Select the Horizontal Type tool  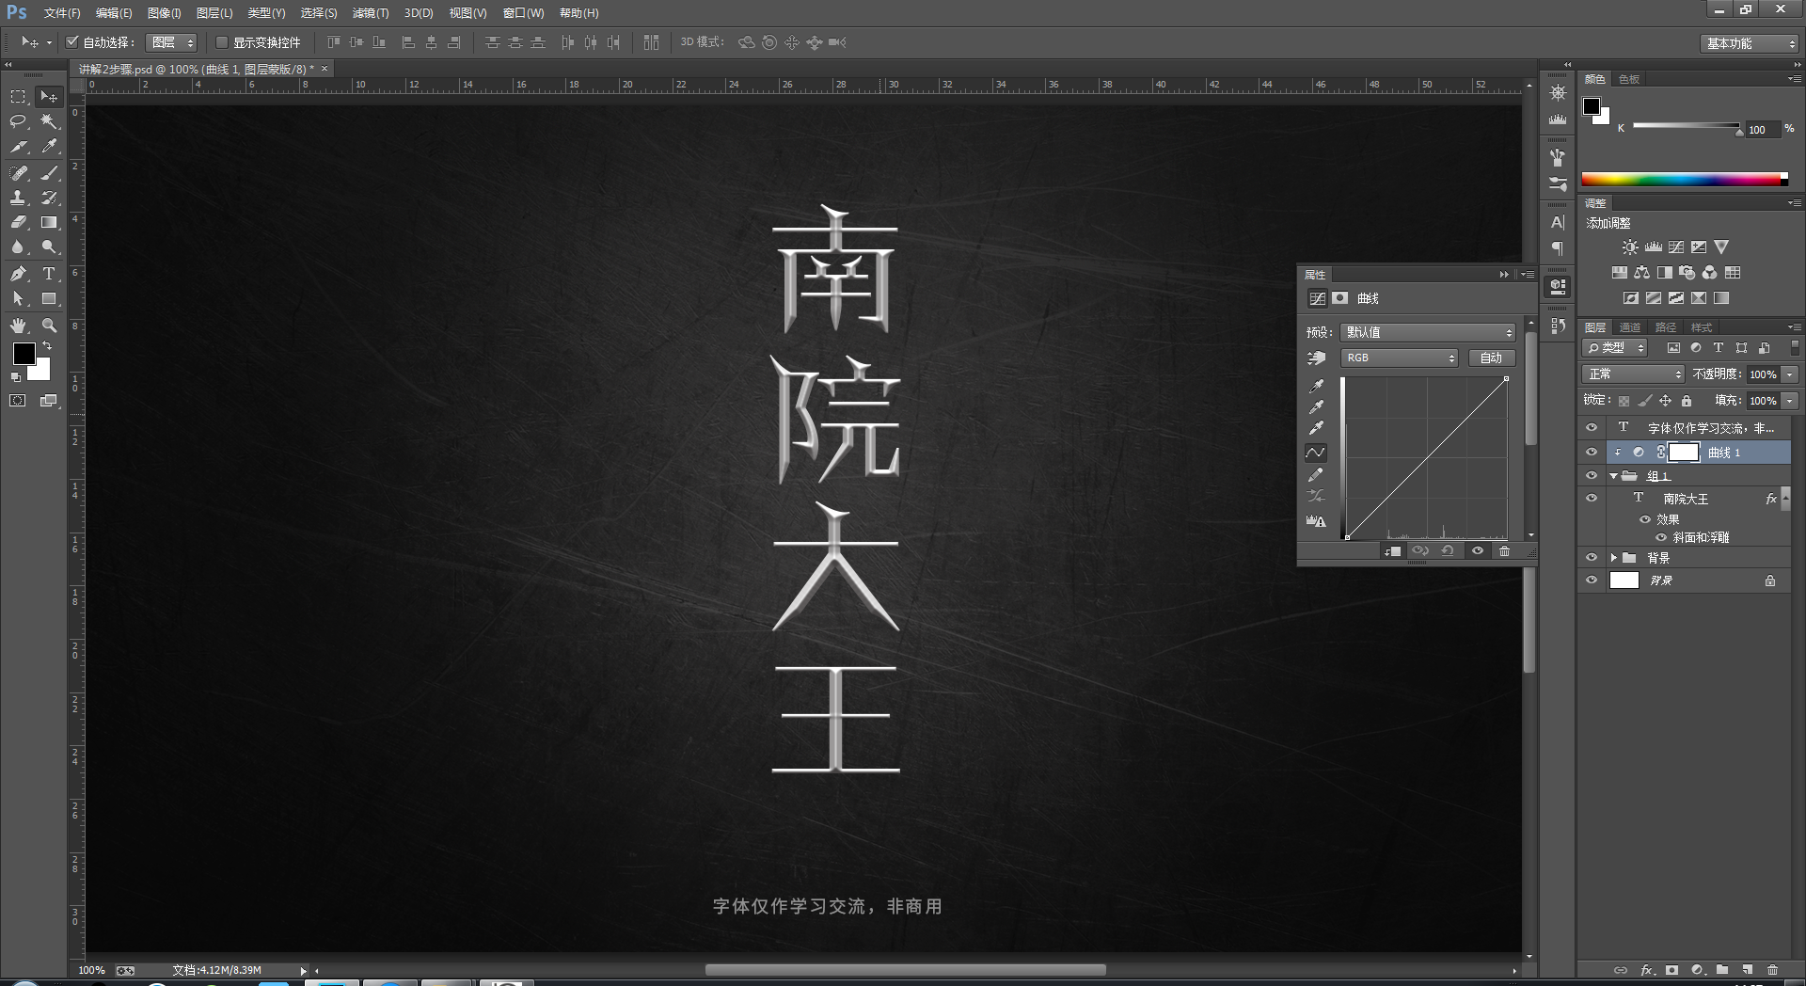(49, 274)
